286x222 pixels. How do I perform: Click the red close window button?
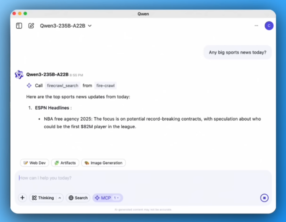(14, 13)
